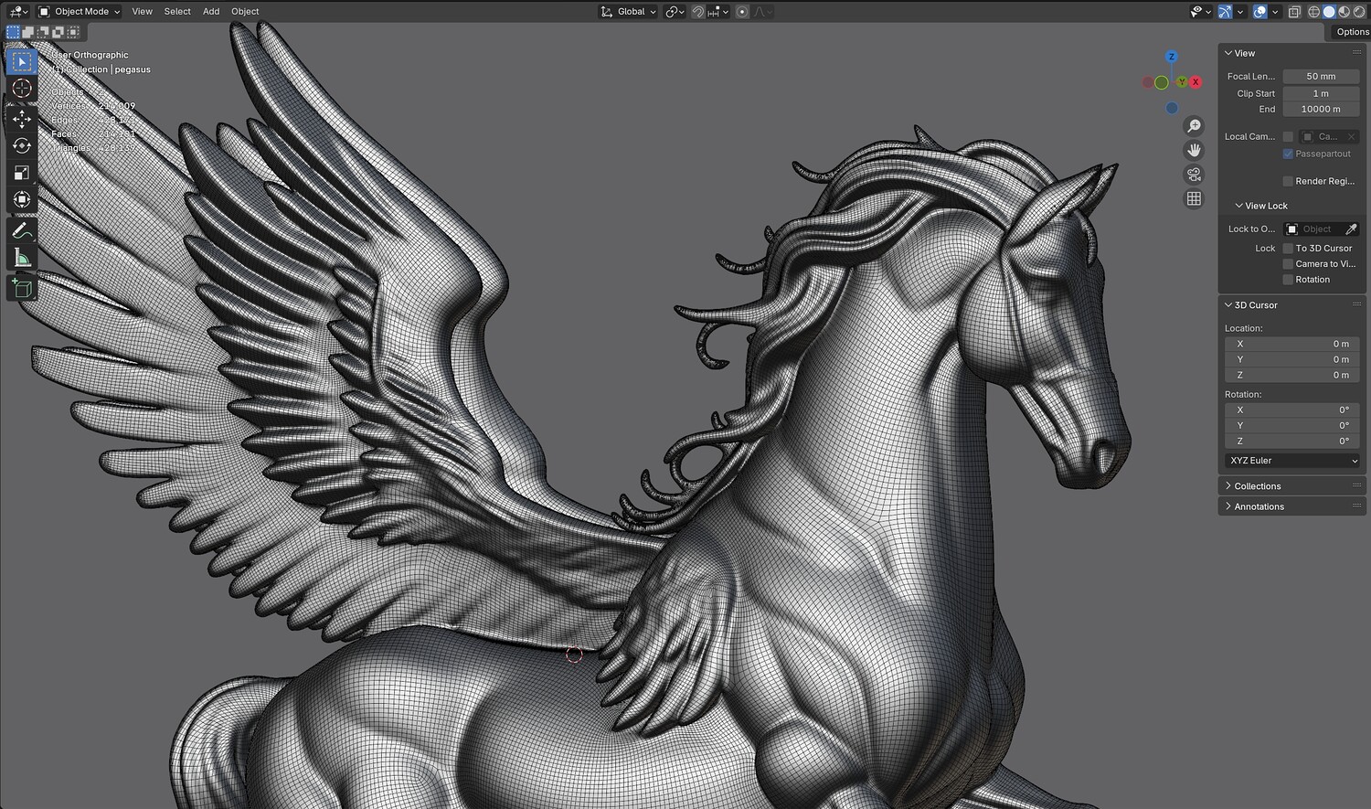Collapse the View panel
Image resolution: width=1371 pixels, height=809 pixels.
pos(1228,53)
